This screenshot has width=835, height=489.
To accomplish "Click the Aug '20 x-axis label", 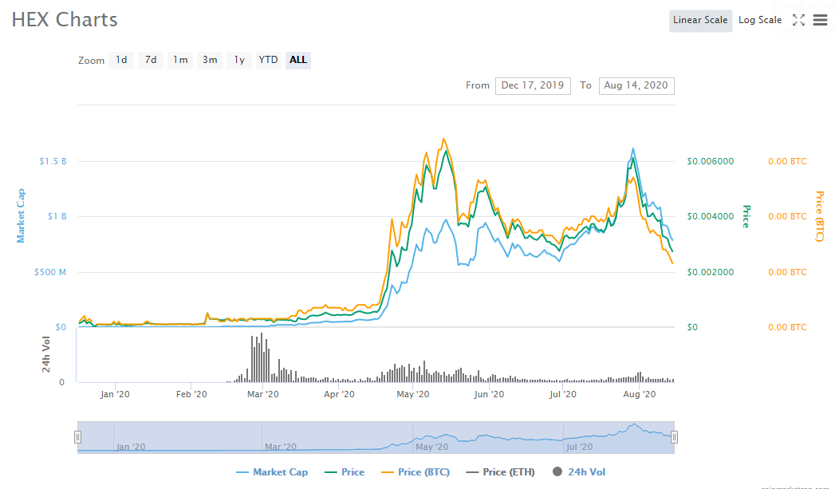I will pyautogui.click(x=640, y=394).
